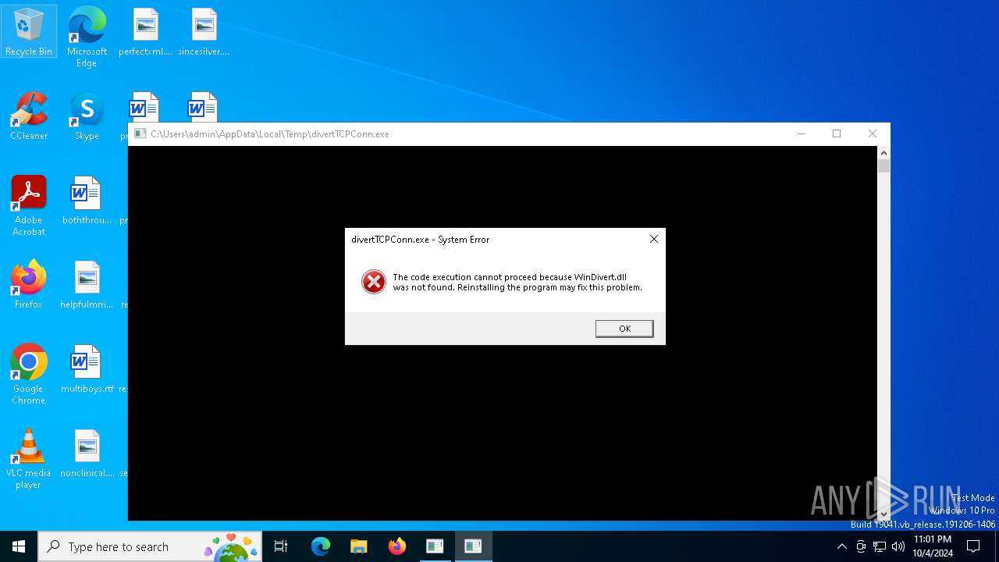Open Google Chrome desktop shortcut
The image size is (999, 562).
point(29,374)
